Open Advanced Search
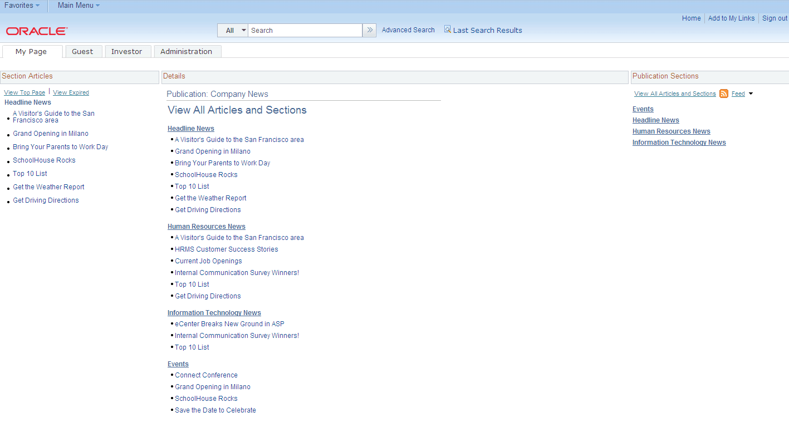 [408, 30]
